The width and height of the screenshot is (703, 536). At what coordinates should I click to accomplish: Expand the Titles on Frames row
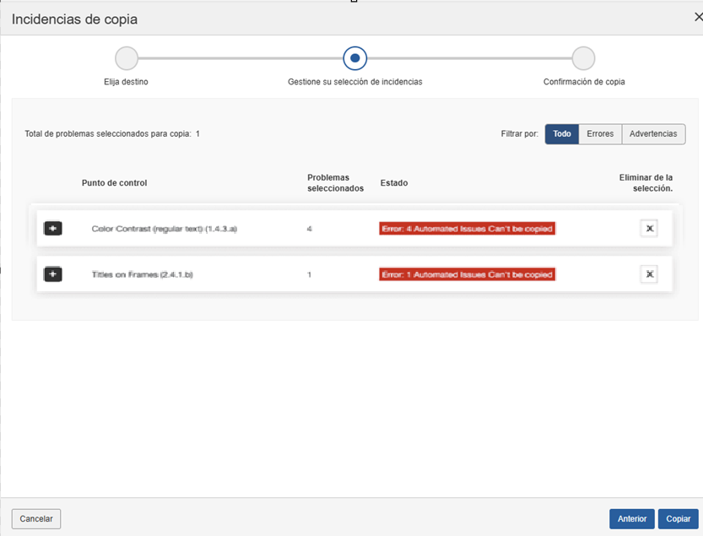tap(52, 274)
